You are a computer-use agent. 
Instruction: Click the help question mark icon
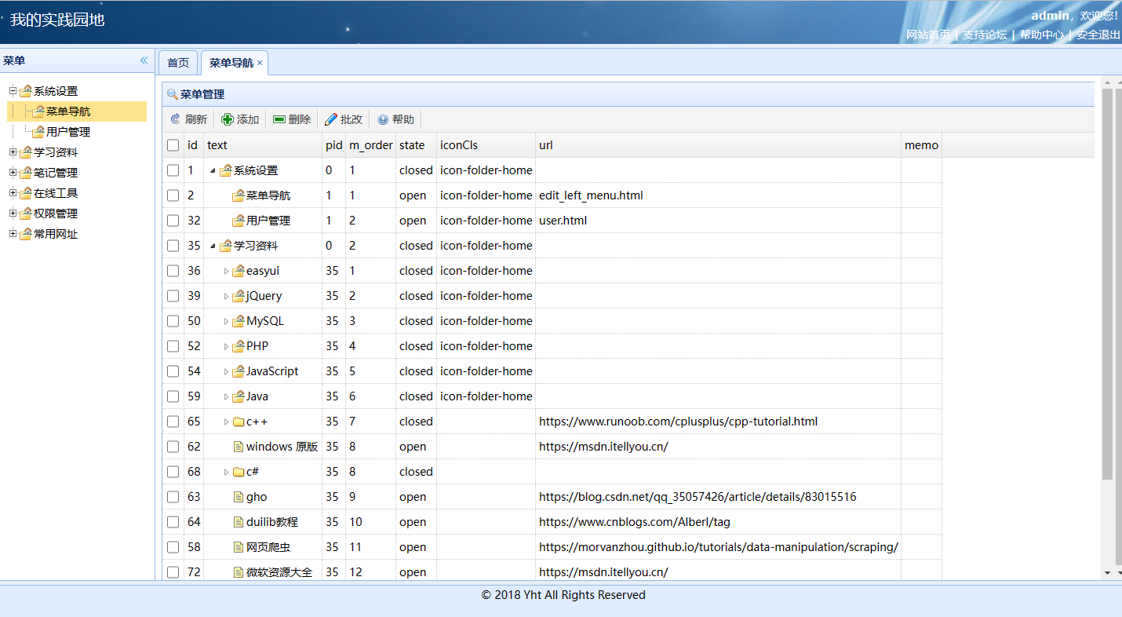pyautogui.click(x=383, y=119)
